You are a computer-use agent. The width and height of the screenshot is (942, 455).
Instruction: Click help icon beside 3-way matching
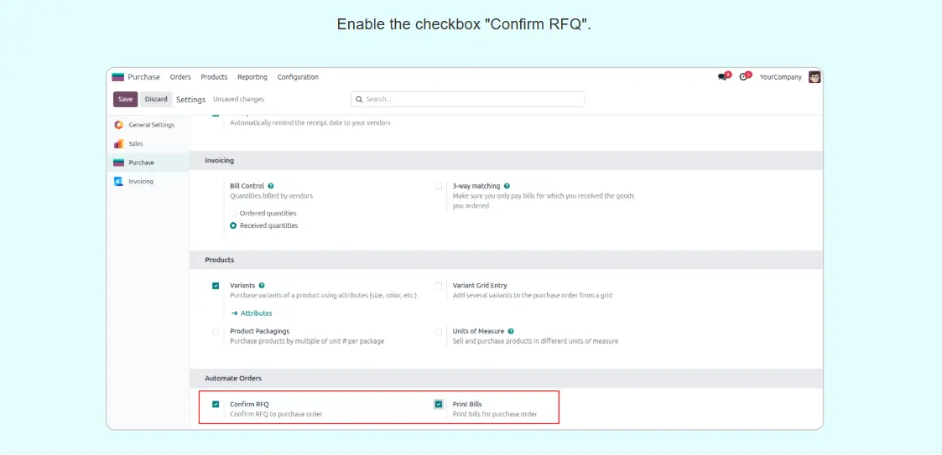[x=507, y=186]
